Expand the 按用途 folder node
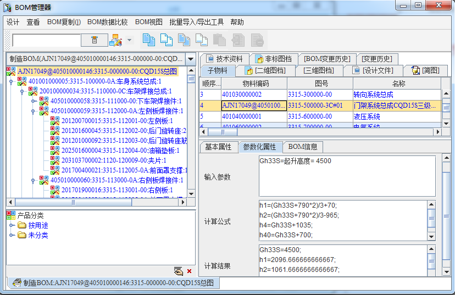The height and width of the screenshot is (295, 455). pyautogui.click(x=12, y=225)
